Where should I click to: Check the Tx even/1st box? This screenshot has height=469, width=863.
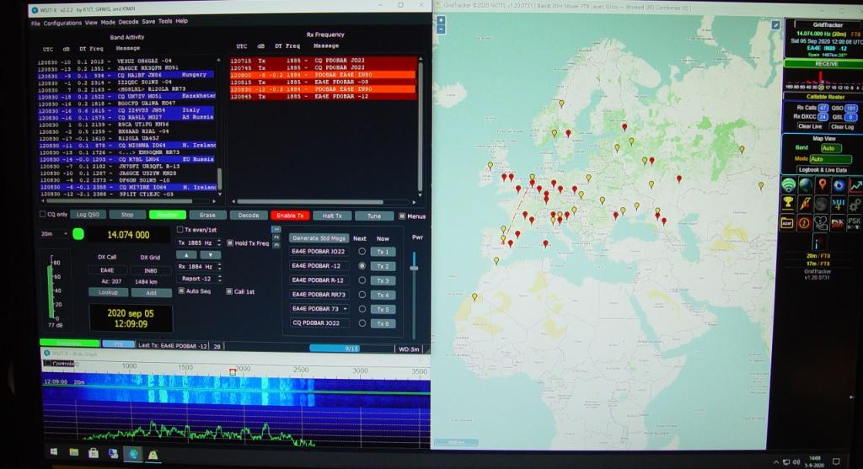click(180, 229)
